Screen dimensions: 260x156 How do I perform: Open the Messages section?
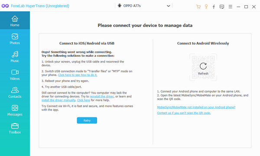pyautogui.click(x=15, y=110)
